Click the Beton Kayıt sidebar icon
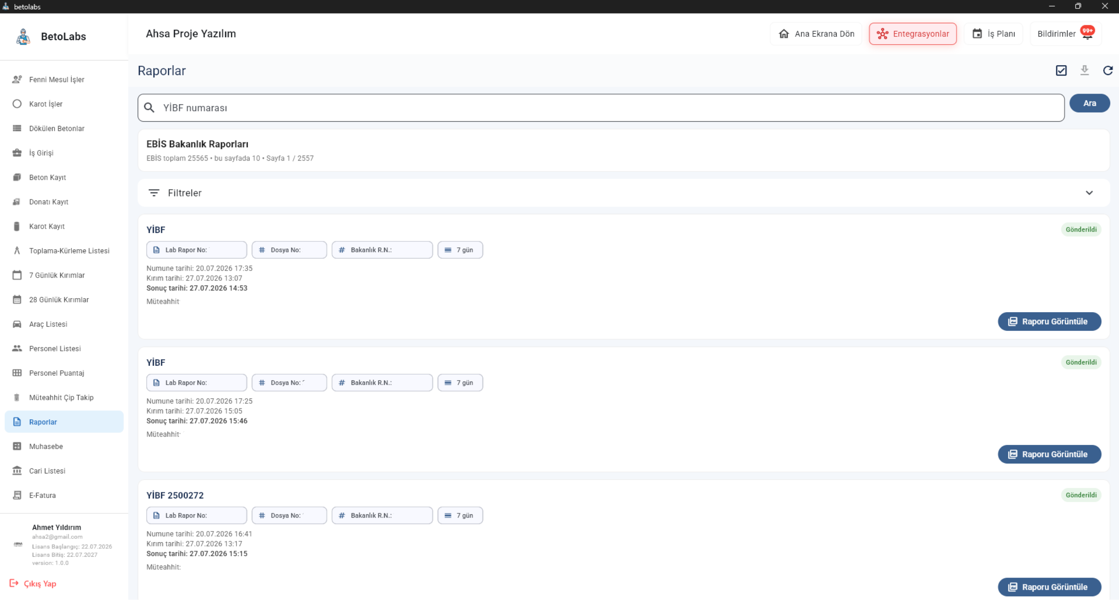Image resolution: width=1119 pixels, height=600 pixels. 17,177
